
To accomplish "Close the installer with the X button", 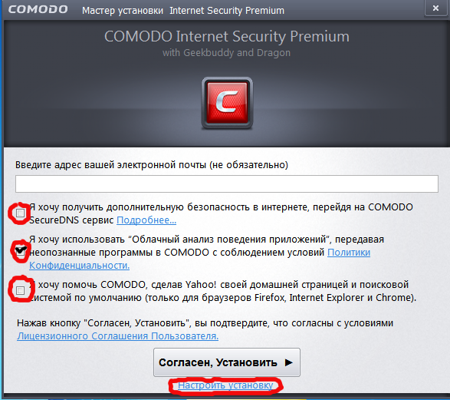I will (x=435, y=8).
